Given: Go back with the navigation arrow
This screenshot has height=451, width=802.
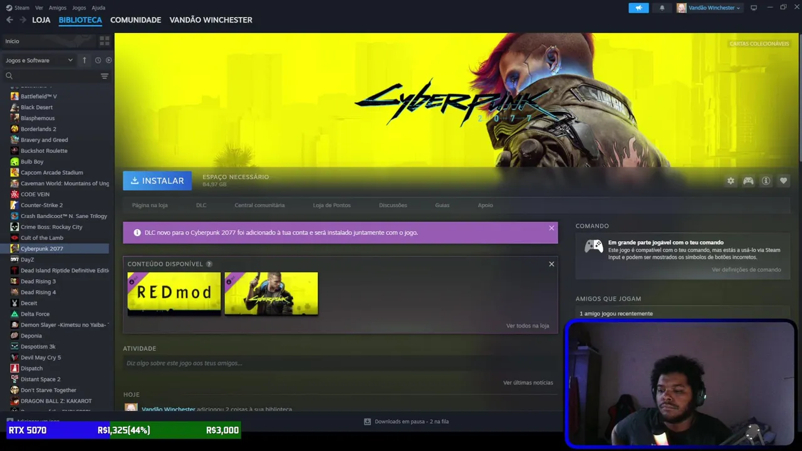Looking at the screenshot, I should tap(9, 20).
